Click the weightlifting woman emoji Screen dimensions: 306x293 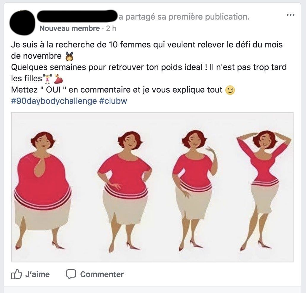coord(48,79)
